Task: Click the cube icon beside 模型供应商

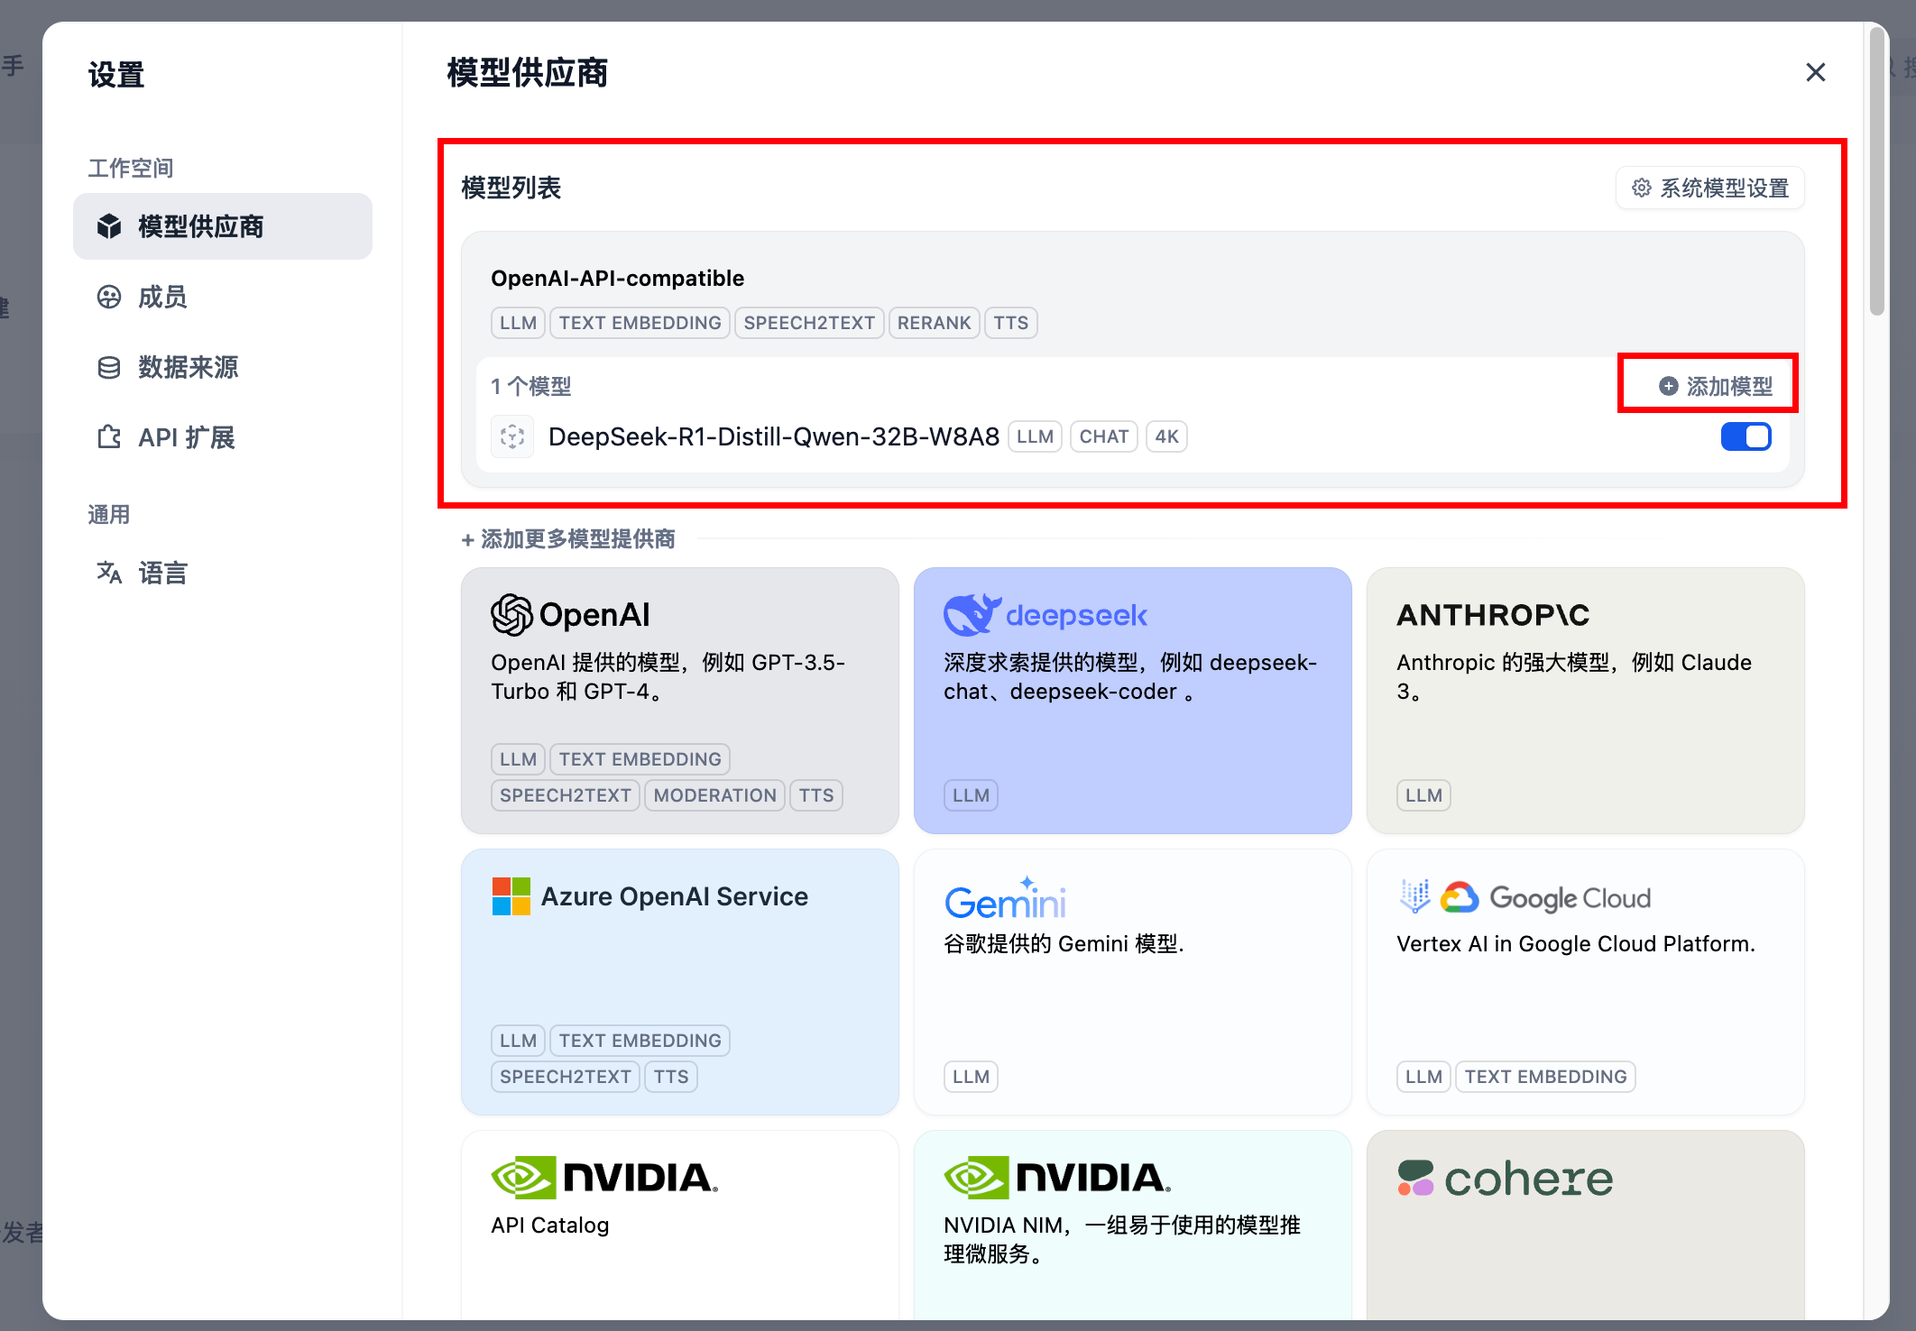Action: point(109,226)
